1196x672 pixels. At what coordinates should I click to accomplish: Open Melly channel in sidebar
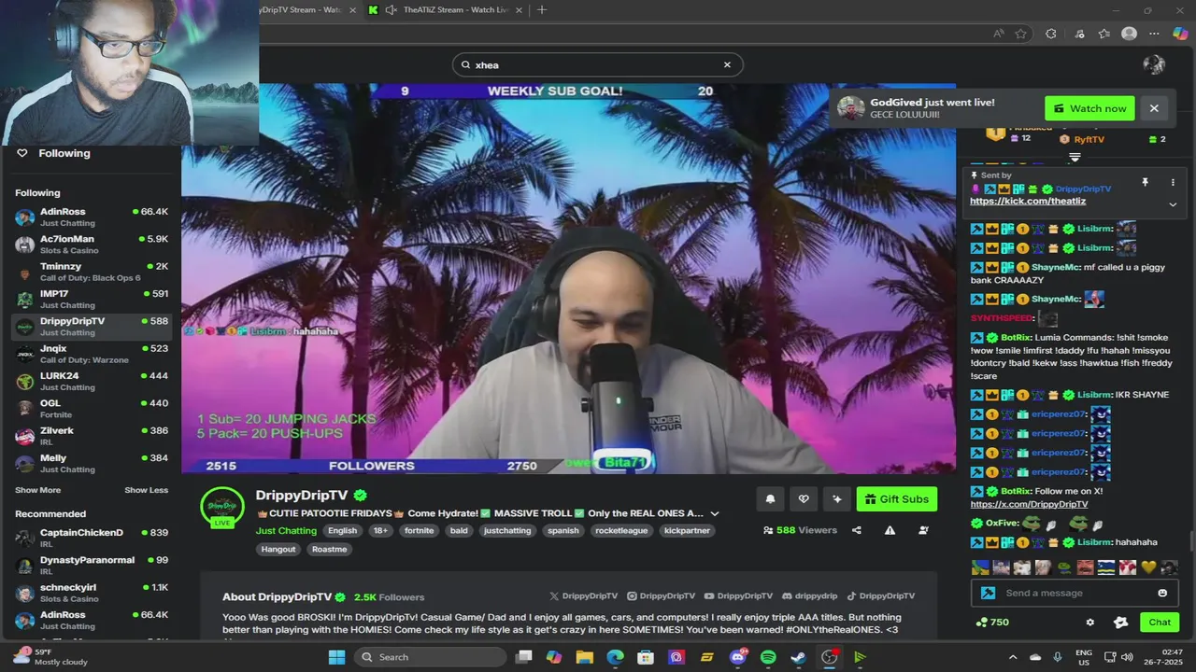coord(91,463)
